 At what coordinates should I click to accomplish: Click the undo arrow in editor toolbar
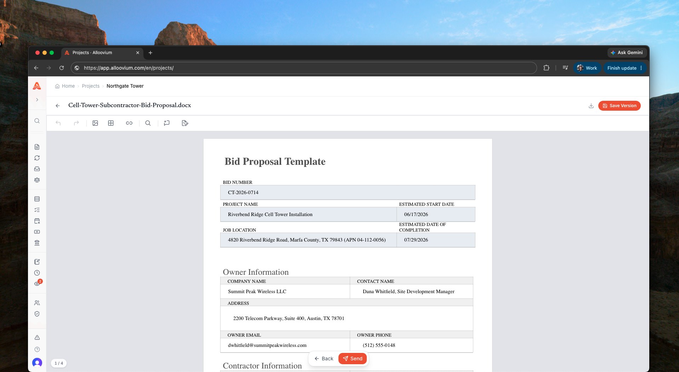[x=58, y=123]
